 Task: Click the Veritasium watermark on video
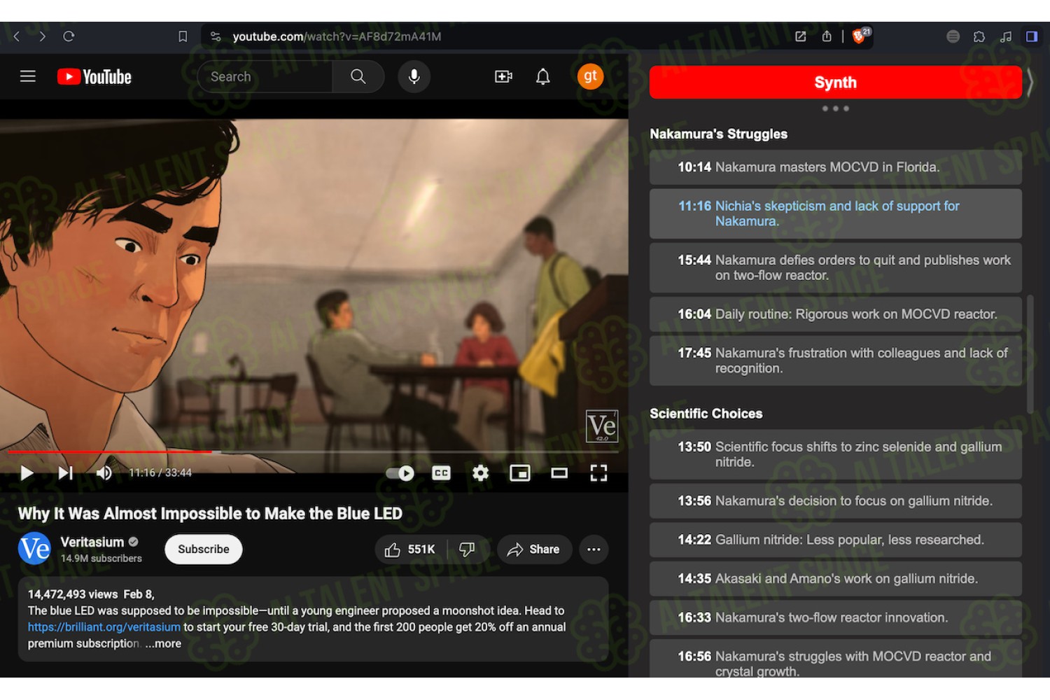(x=602, y=426)
